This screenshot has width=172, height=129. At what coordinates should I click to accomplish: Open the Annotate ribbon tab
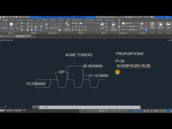pos(20,20)
